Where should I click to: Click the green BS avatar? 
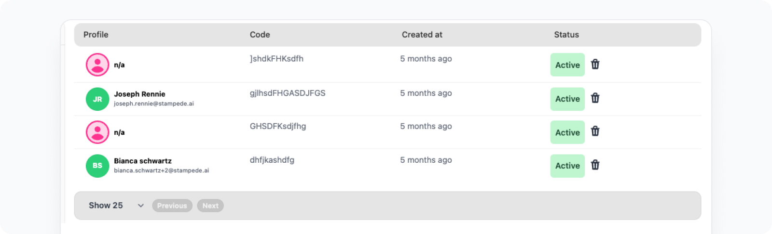coord(97,166)
